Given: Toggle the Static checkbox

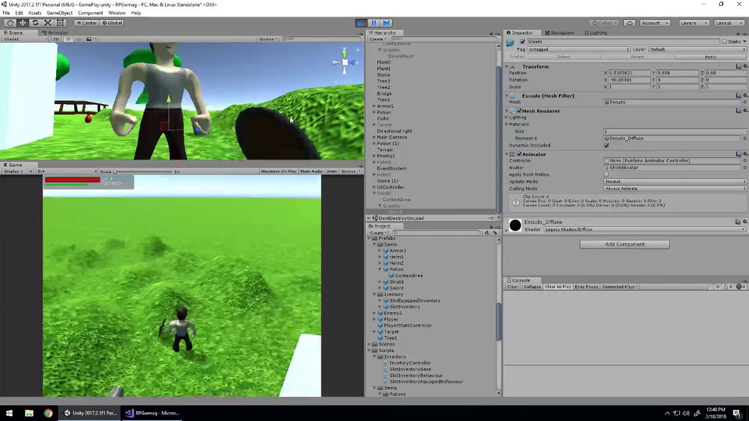Looking at the screenshot, I should [724, 42].
